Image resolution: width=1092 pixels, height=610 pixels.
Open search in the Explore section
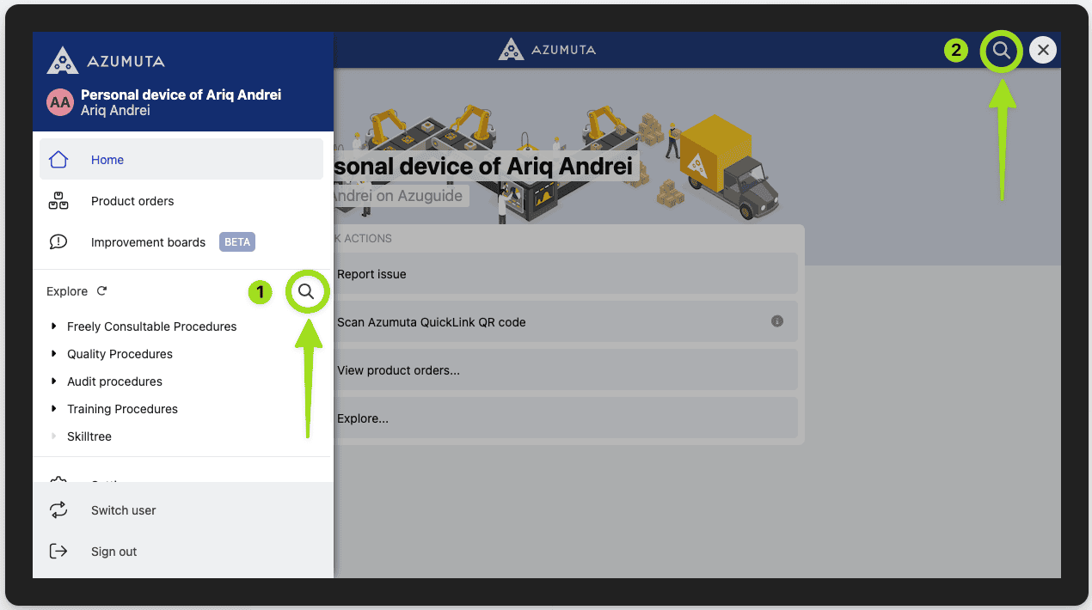pos(306,292)
